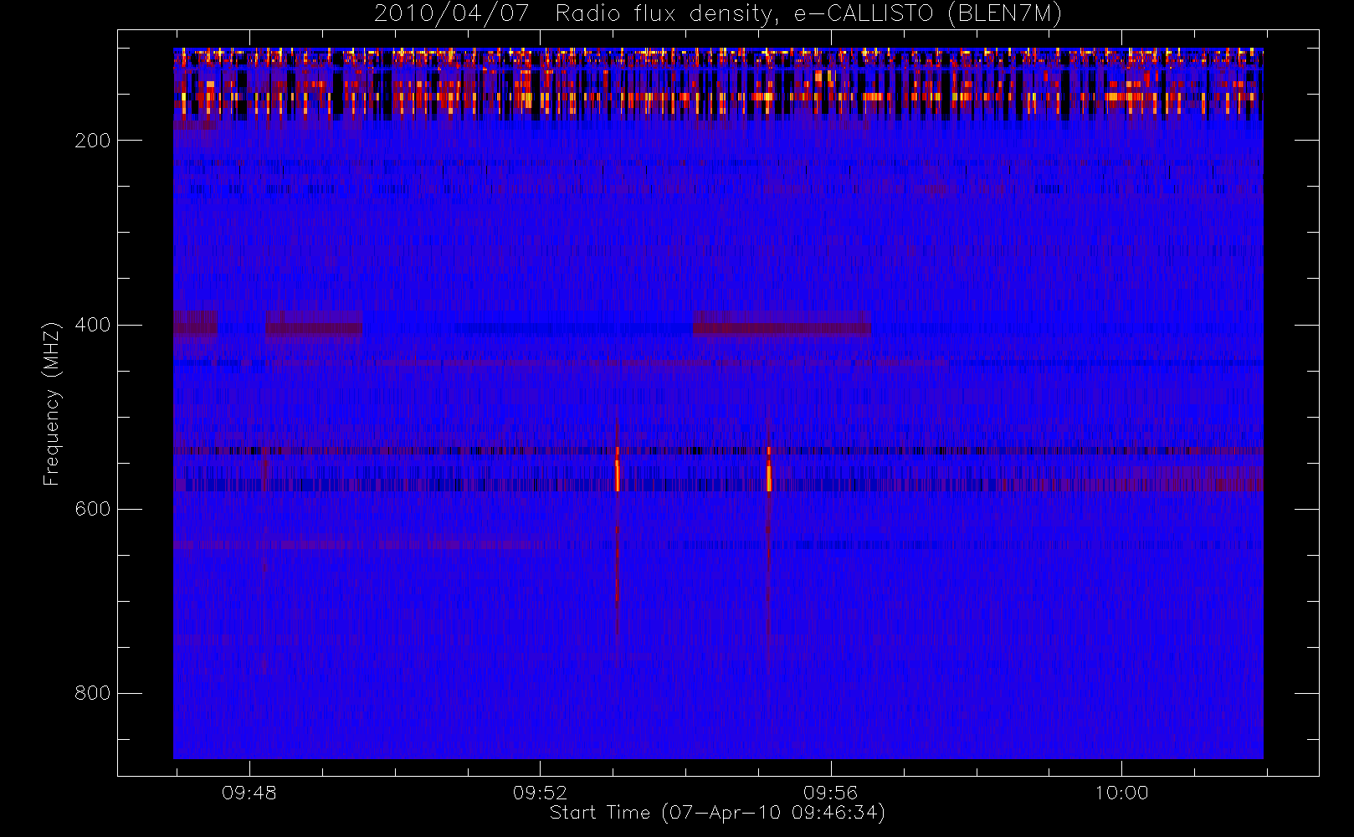Click the 10:00 time tick label
This screenshot has height=837, width=1354.
click(1121, 793)
